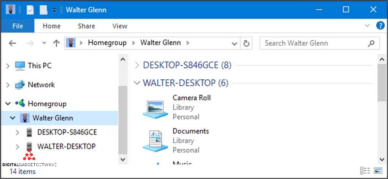Open the Customize Quick Access Toolbar dropdown

[x=54, y=10]
